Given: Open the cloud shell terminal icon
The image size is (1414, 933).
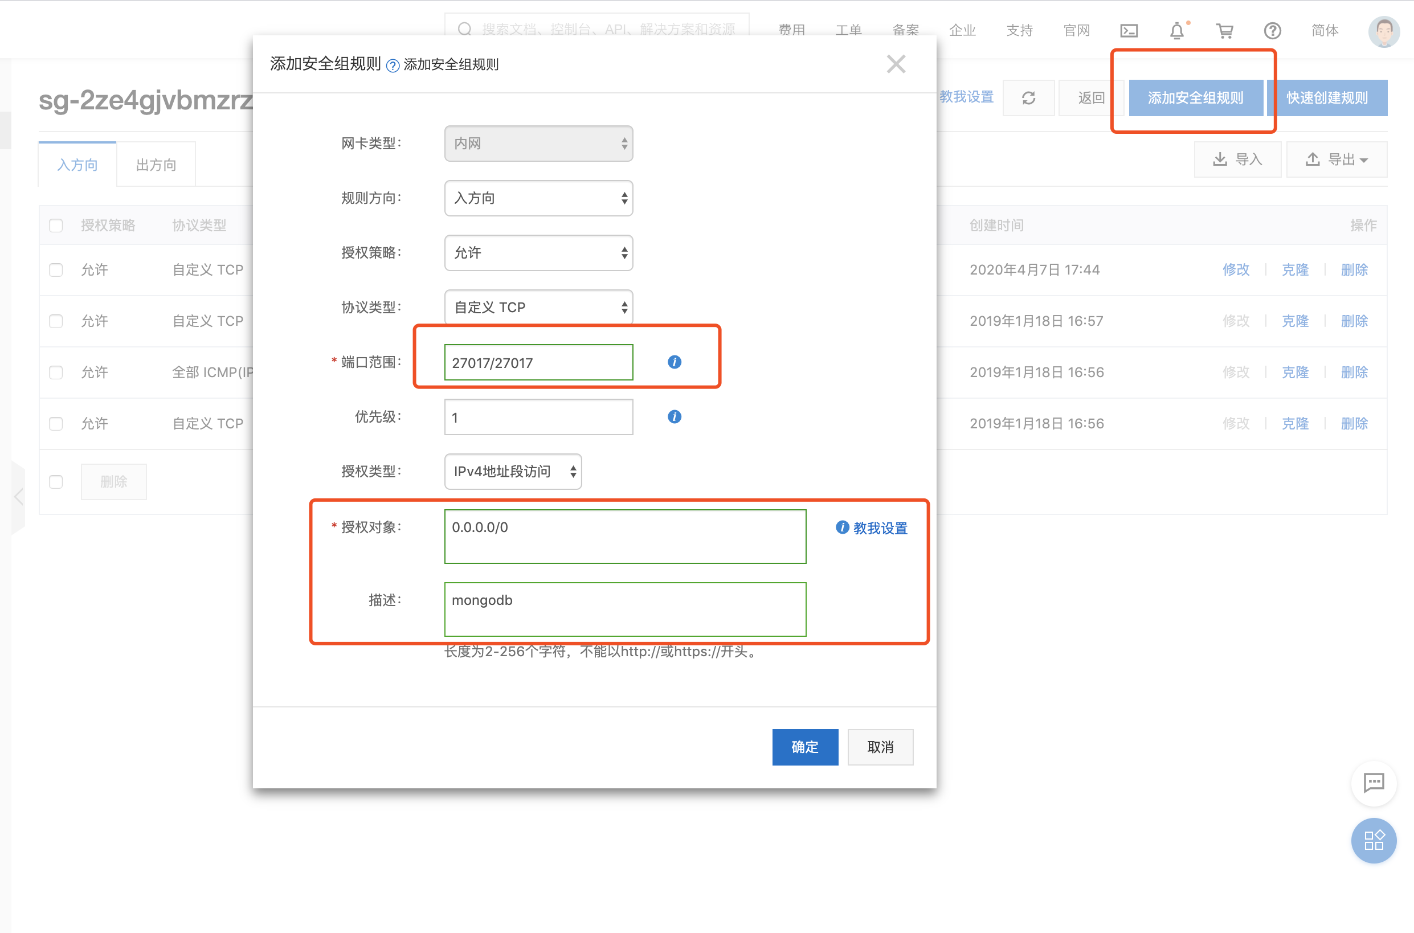Looking at the screenshot, I should (1129, 30).
